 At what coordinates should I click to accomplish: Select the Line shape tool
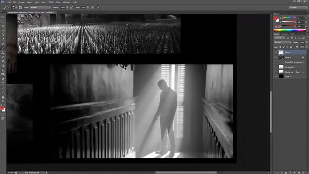(x=3, y=92)
